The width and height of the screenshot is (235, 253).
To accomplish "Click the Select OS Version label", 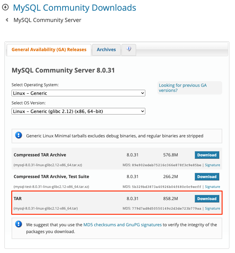I will pos(29,103).
